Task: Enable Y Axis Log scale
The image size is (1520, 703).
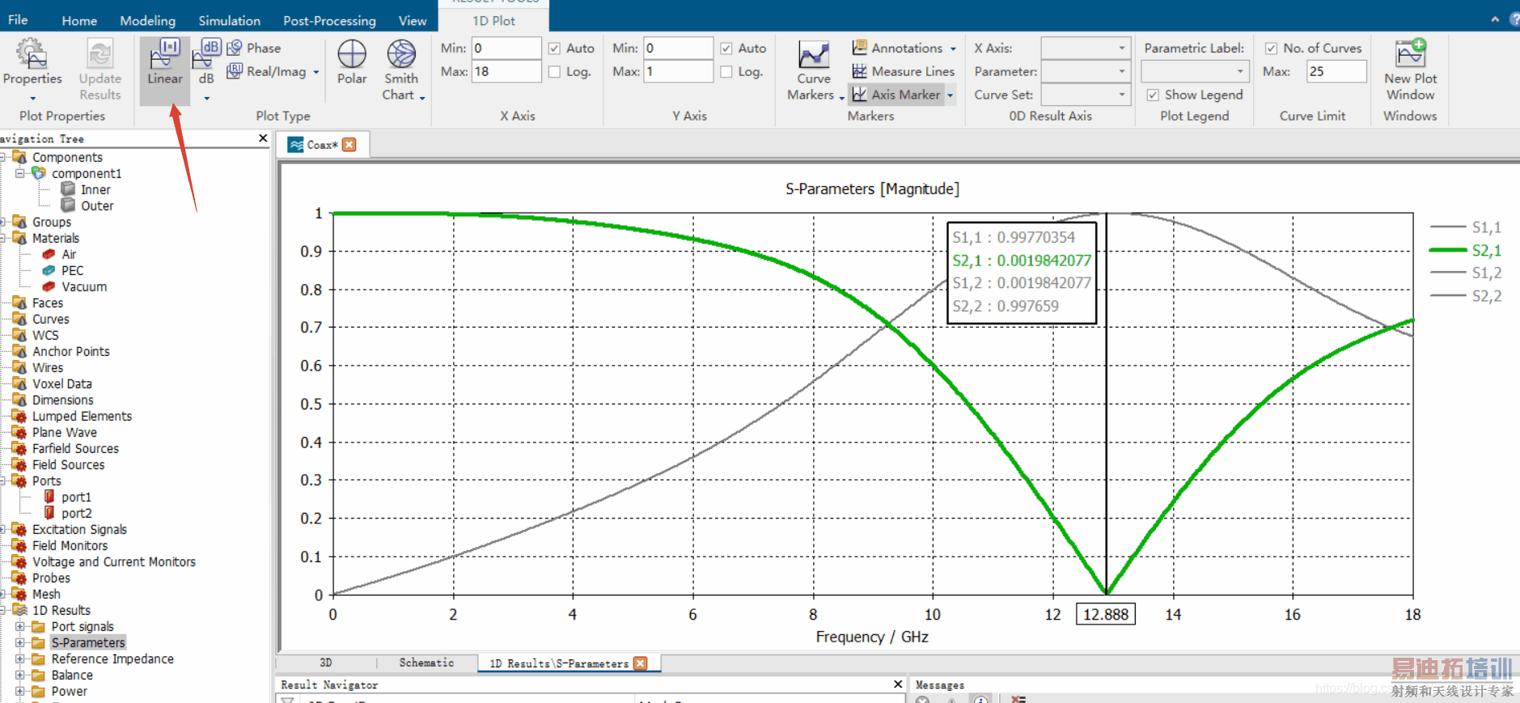Action: tap(726, 72)
